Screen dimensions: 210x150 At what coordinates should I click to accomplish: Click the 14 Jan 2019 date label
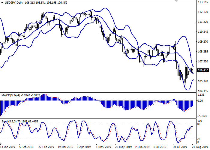coord(8,147)
